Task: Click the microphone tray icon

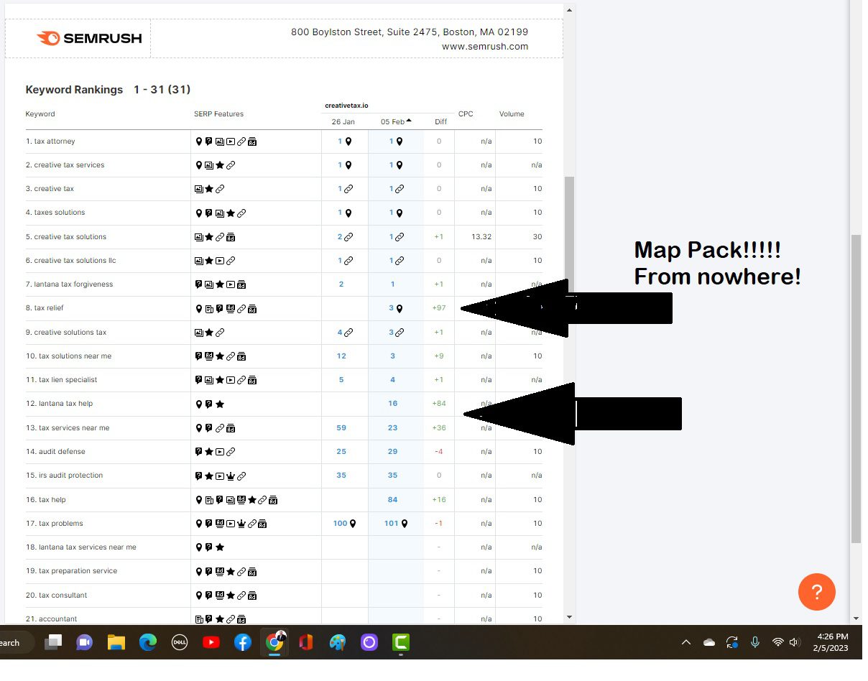Action: point(755,642)
